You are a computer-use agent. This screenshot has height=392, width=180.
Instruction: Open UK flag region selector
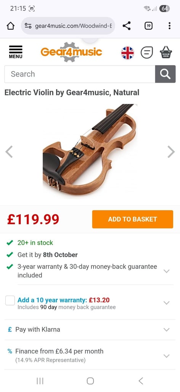(128, 53)
